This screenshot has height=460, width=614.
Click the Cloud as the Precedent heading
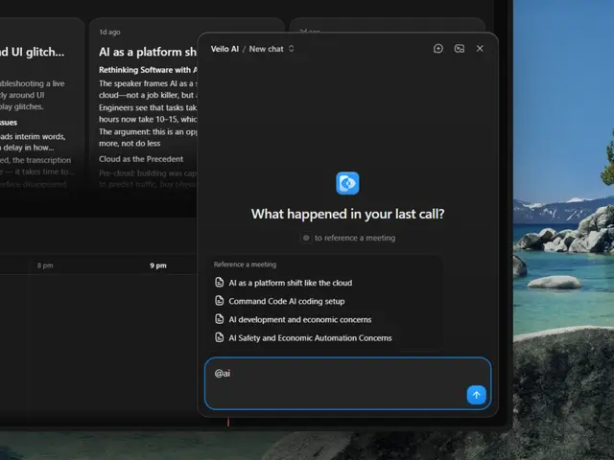(x=141, y=159)
